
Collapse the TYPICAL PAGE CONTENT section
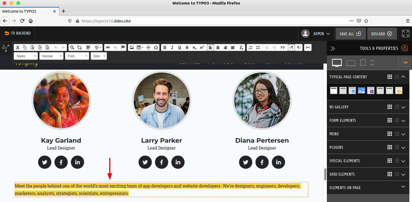pos(403,77)
